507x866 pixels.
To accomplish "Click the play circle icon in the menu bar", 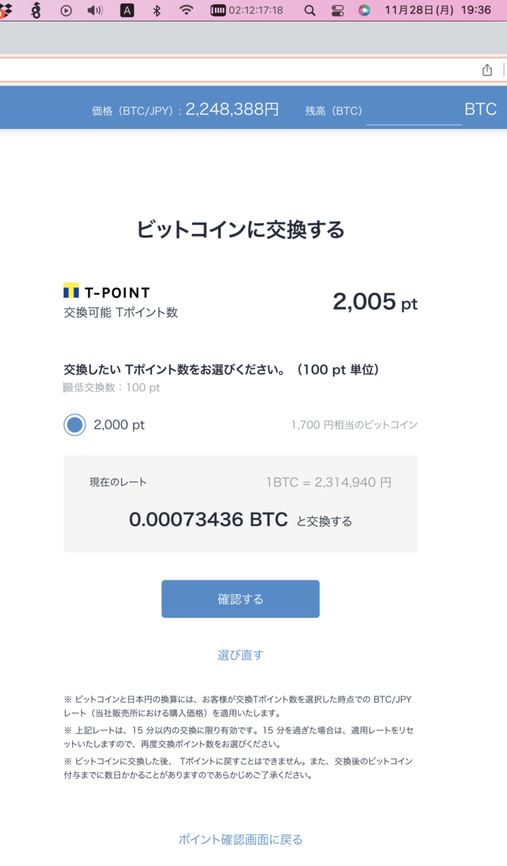I will click(x=65, y=12).
